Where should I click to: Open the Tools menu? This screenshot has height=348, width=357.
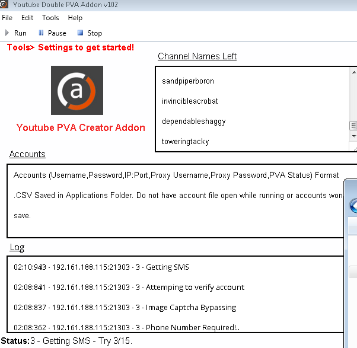pos(50,18)
